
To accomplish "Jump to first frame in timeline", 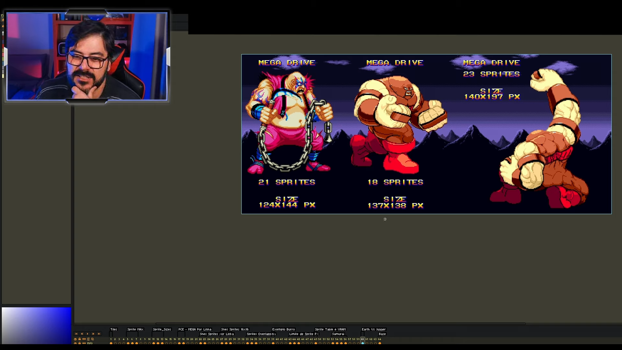I will (x=76, y=334).
